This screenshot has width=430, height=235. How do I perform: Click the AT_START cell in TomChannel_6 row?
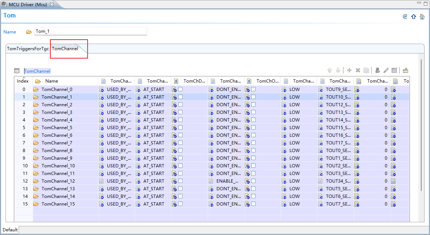tap(154, 135)
